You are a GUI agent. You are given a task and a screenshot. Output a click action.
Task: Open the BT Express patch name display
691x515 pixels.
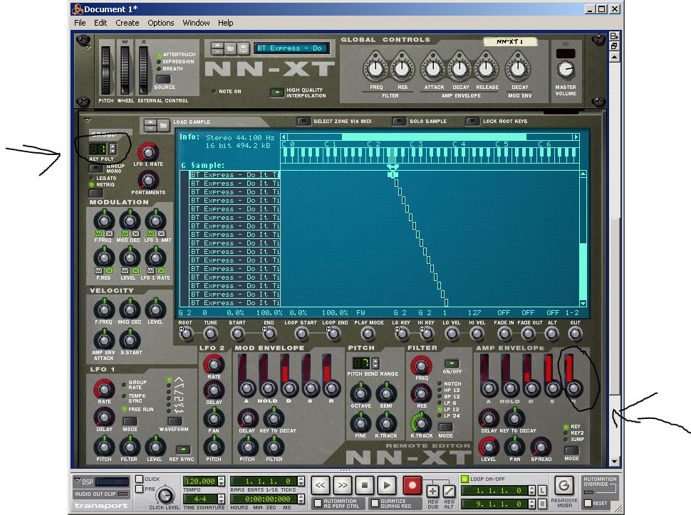pos(292,48)
